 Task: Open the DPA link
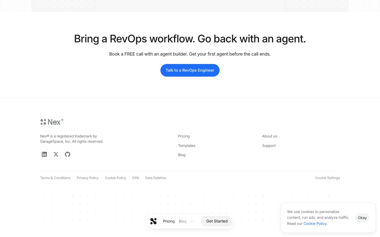pyautogui.click(x=136, y=178)
